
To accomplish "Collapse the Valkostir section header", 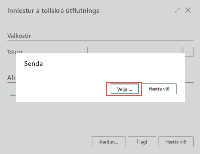I will pos(19,36).
